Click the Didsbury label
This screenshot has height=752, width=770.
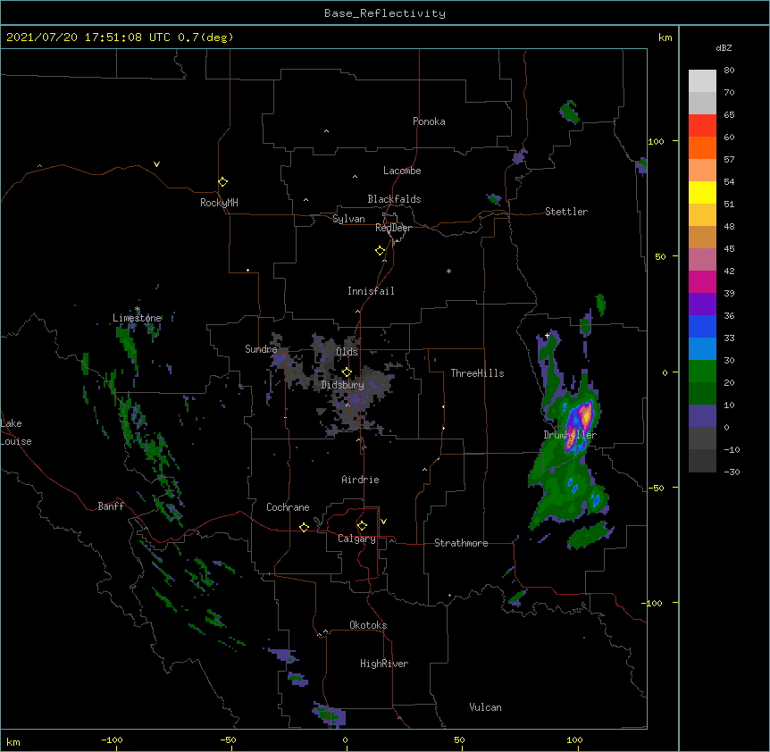pos(343,385)
